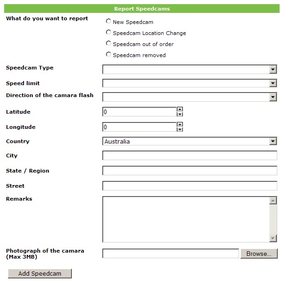Viewport: 292px width, 283px height.
Task: Click into the City text field
Action: pos(189,156)
